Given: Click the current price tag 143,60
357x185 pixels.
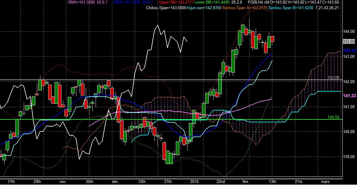Looking at the screenshot, I should (x=349, y=41).
